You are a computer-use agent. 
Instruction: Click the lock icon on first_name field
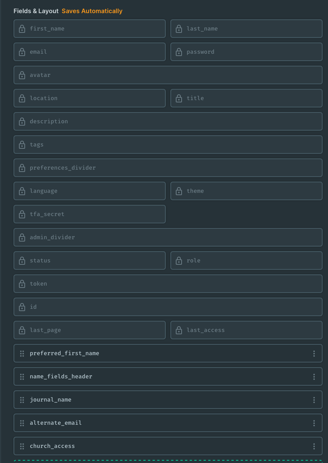click(x=22, y=29)
